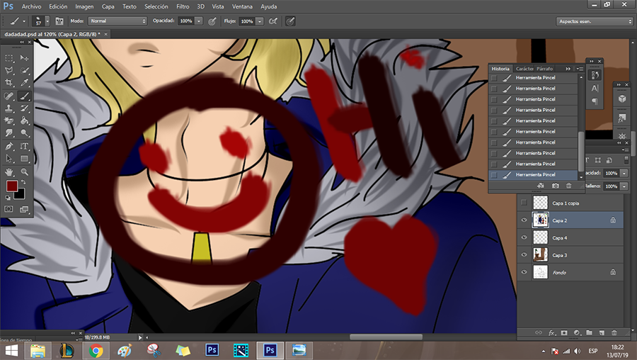Choose the Clone Stamp tool
637x360 pixels.
(x=9, y=109)
